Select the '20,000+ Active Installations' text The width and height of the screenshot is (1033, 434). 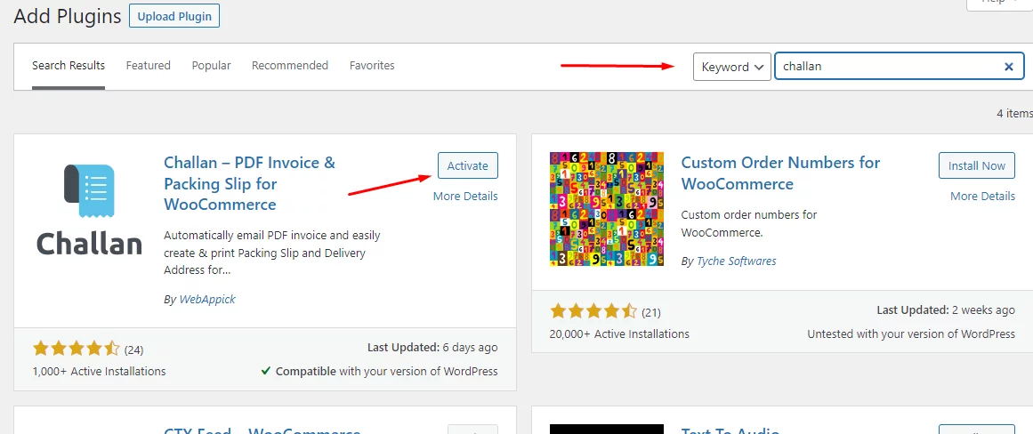coord(619,334)
